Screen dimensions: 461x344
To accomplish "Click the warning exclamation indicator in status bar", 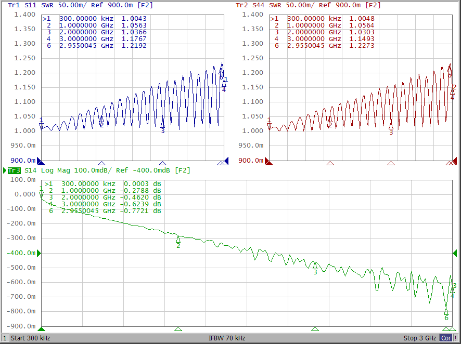I will tap(456, 338).
